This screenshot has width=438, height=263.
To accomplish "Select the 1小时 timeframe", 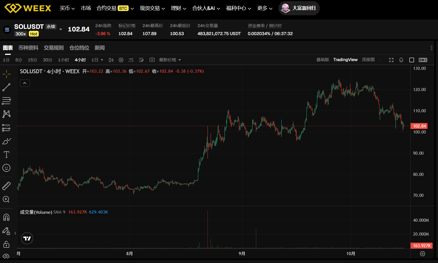I will [64, 60].
